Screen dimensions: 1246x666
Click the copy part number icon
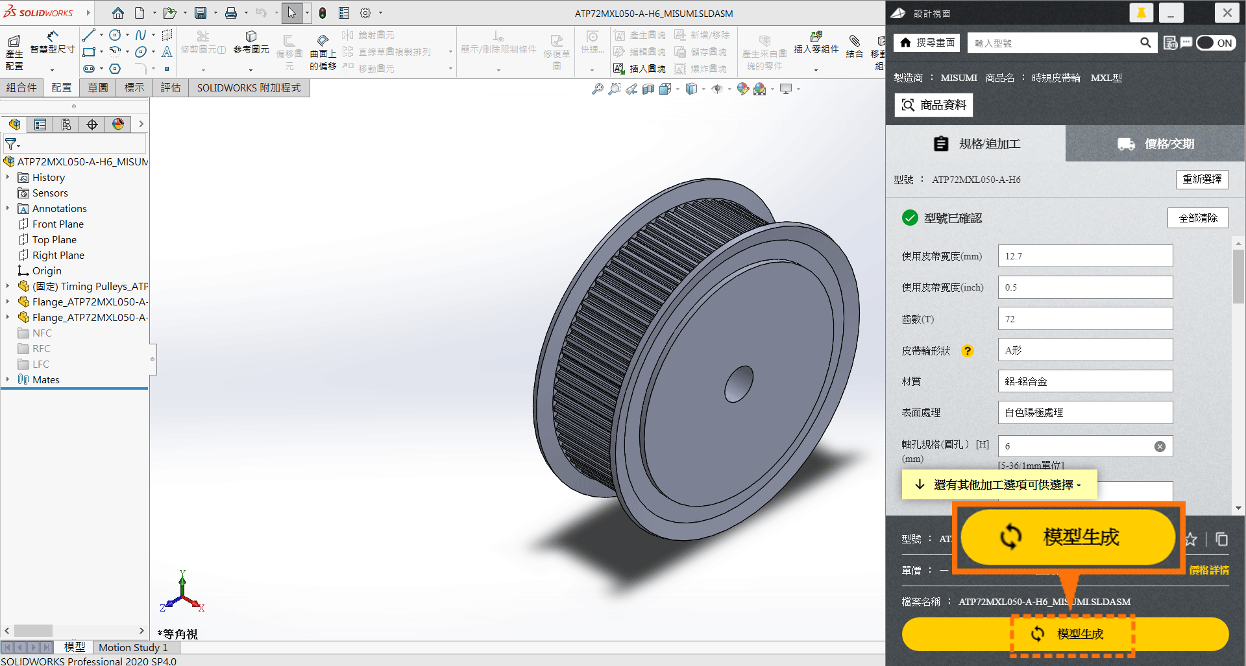pyautogui.click(x=1221, y=539)
